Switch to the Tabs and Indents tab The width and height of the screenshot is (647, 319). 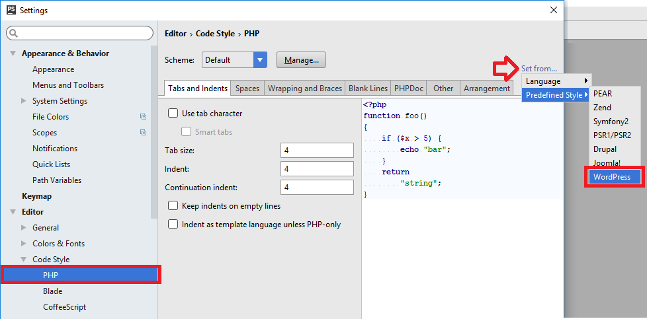[198, 89]
